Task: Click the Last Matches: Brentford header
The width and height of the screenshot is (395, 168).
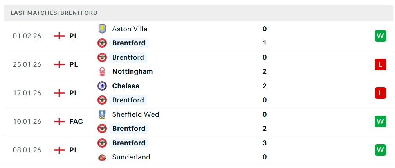Action: pos(54,13)
